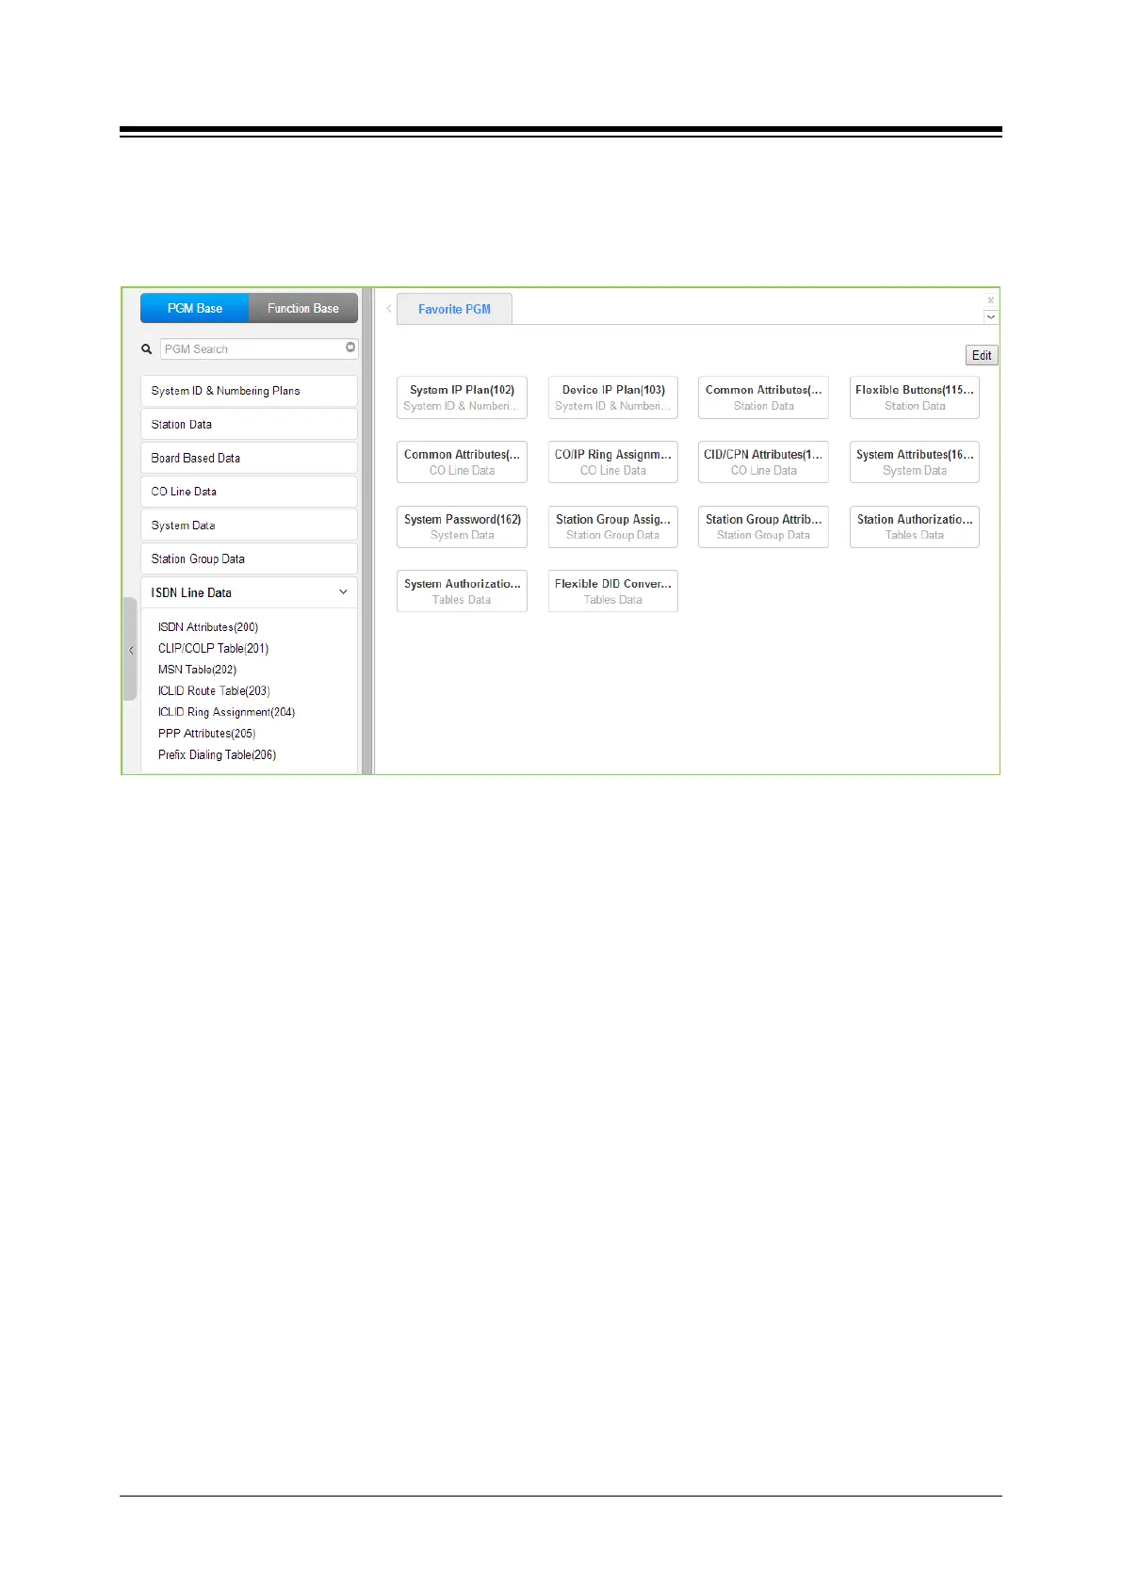This screenshot has height=1586, width=1122.
Task: Open Flexible DID Conversion favorite tile
Action: click(613, 591)
